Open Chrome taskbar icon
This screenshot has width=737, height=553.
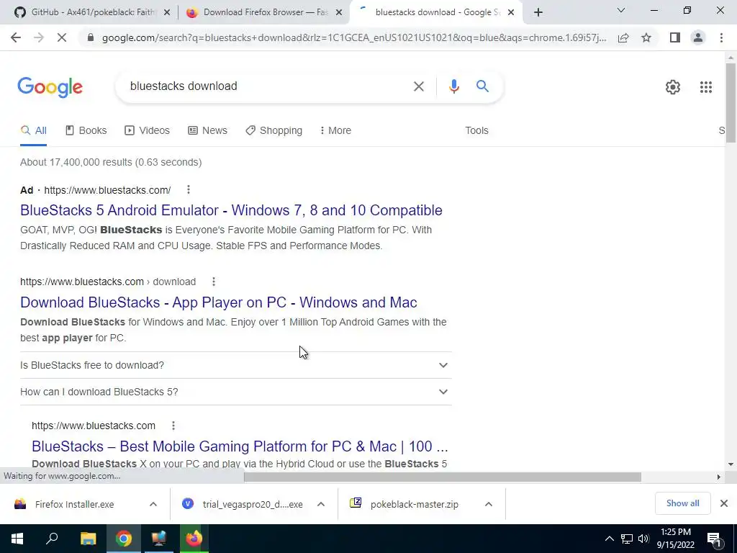point(124,539)
